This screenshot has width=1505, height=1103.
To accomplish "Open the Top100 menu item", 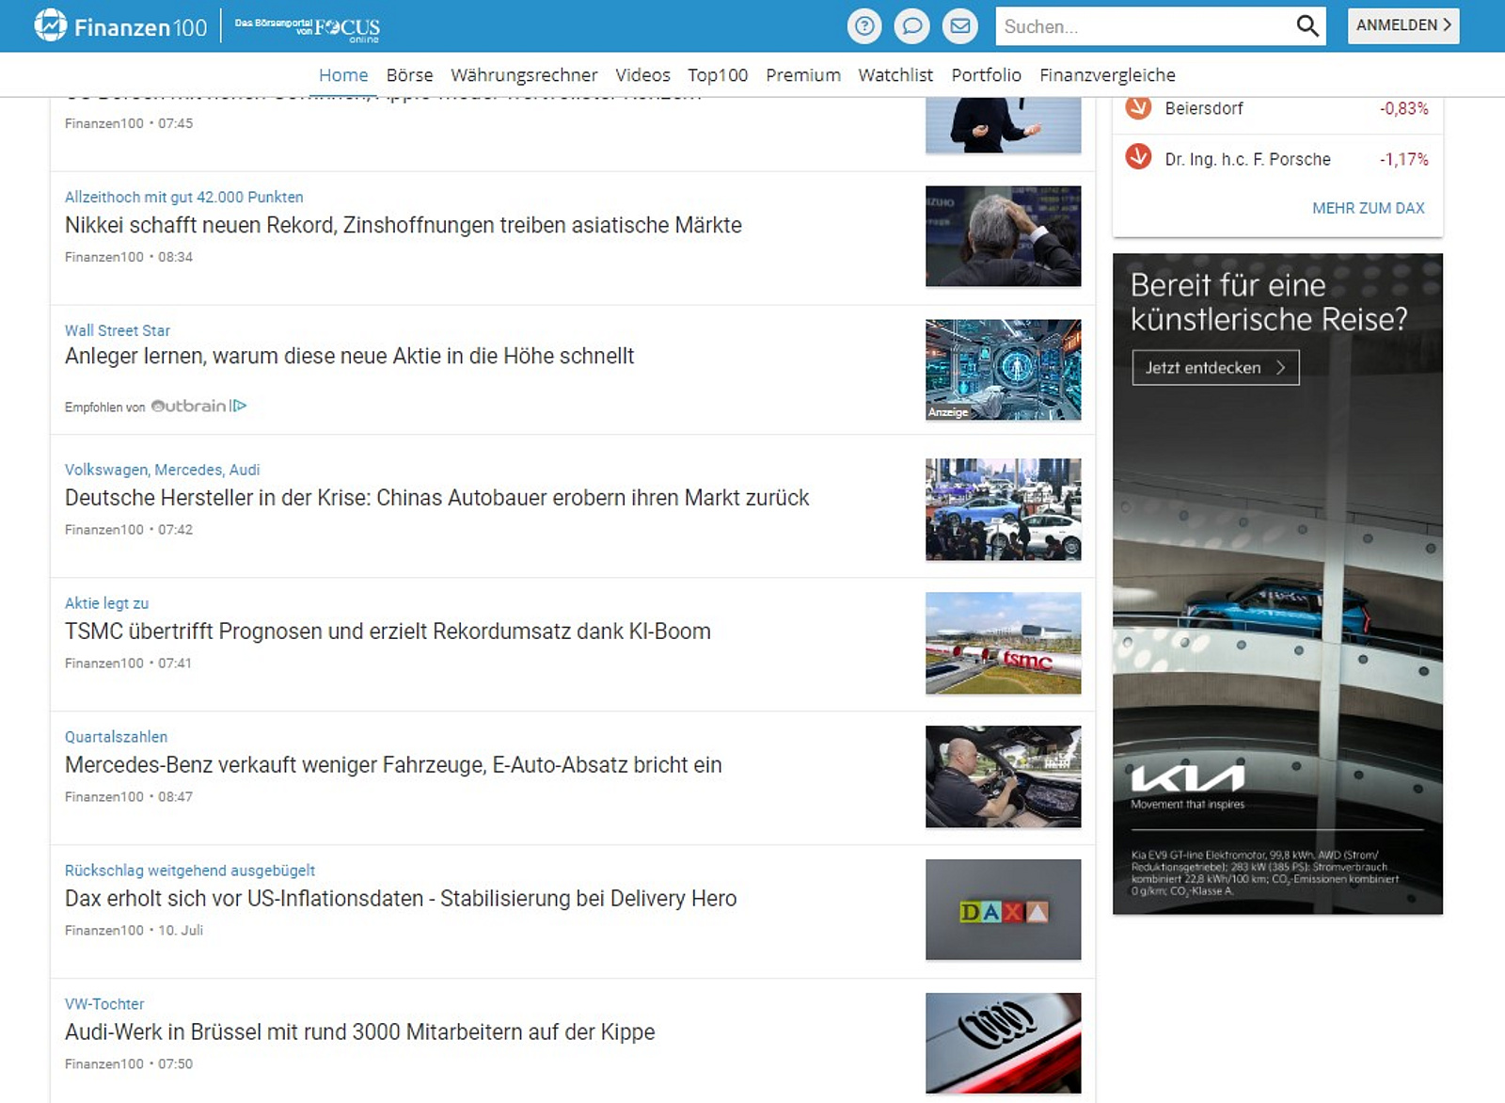I will [x=718, y=75].
